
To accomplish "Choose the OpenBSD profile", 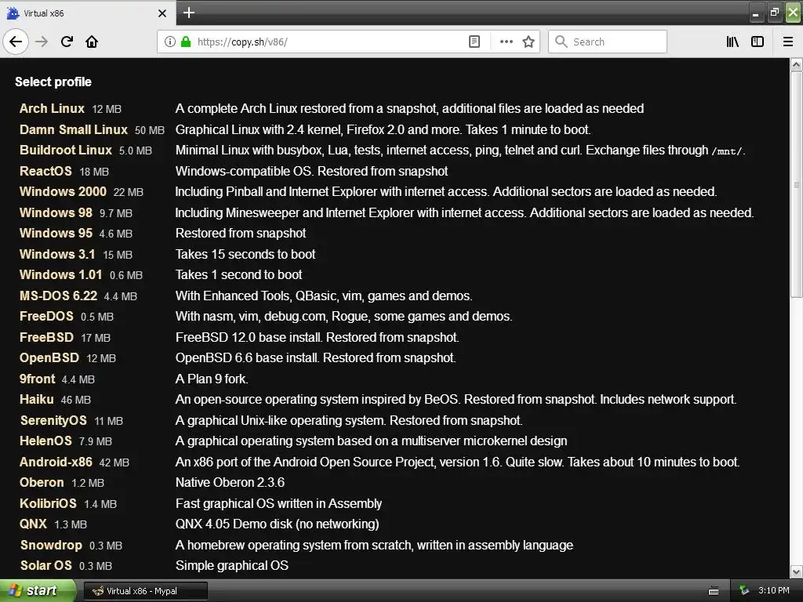I will (49, 357).
